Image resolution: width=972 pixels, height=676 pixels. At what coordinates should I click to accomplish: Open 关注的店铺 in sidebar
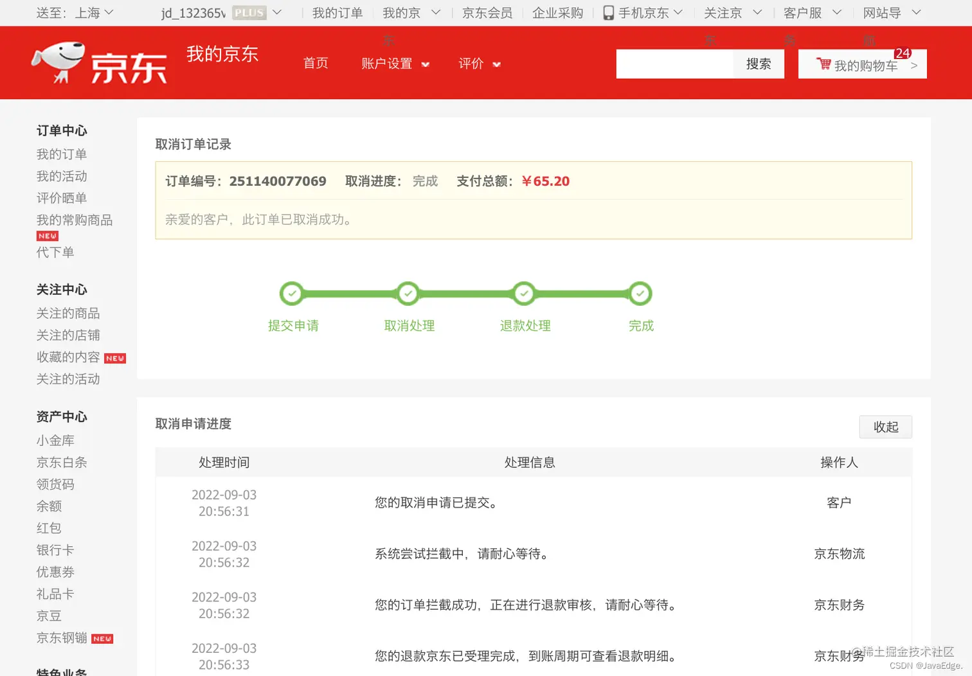68,335
